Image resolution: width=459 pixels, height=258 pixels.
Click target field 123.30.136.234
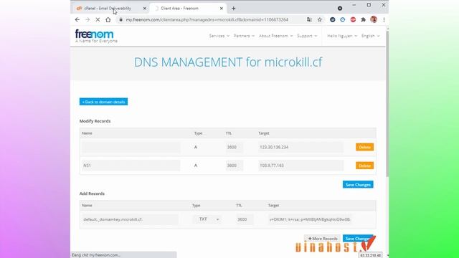301,147
